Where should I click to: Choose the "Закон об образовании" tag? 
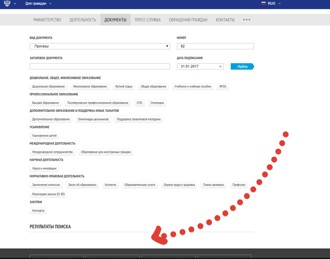coord(82,185)
